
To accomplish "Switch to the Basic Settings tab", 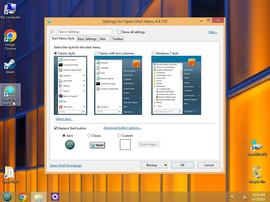I will coord(87,39).
